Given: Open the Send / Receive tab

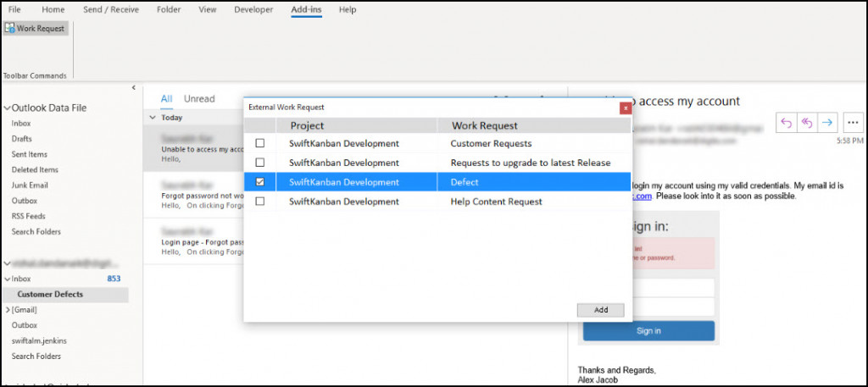Looking at the screenshot, I should (x=111, y=9).
